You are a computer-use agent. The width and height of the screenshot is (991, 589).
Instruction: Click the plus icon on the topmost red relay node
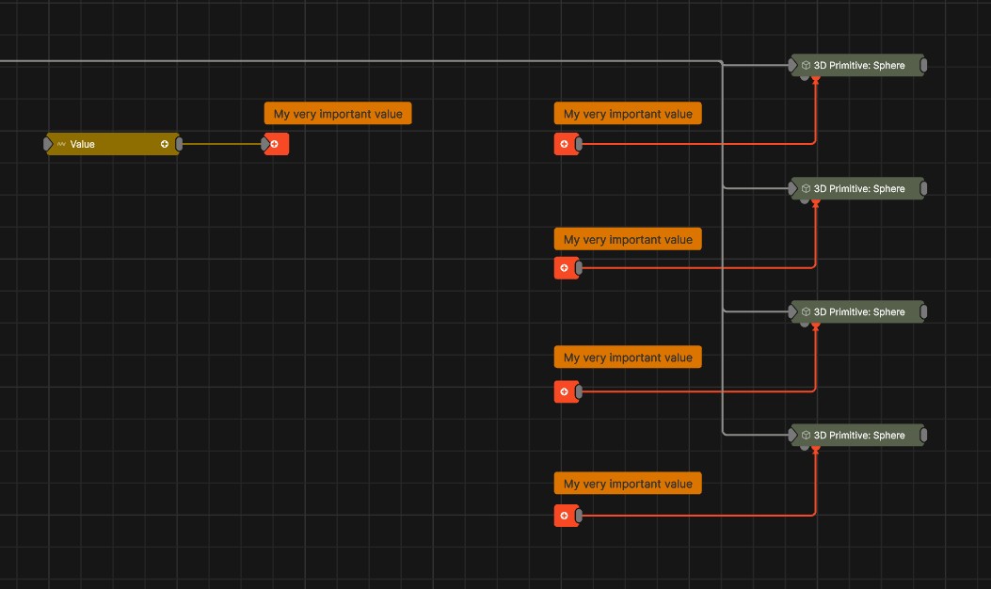coord(564,144)
